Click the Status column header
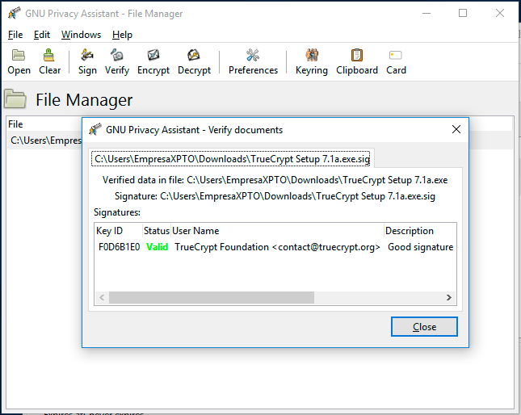Image resolution: width=521 pixels, height=415 pixels. point(157,231)
